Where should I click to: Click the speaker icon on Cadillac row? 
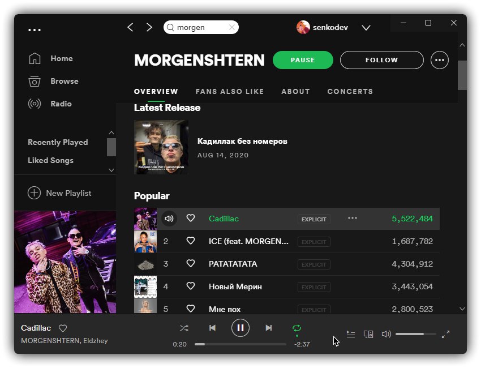click(169, 219)
